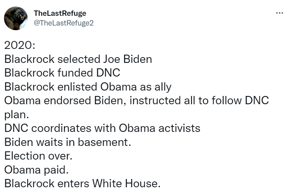This screenshot has height=193, width=289.
Task: Click the line "Blackrock enters White House."
Action: click(81, 183)
